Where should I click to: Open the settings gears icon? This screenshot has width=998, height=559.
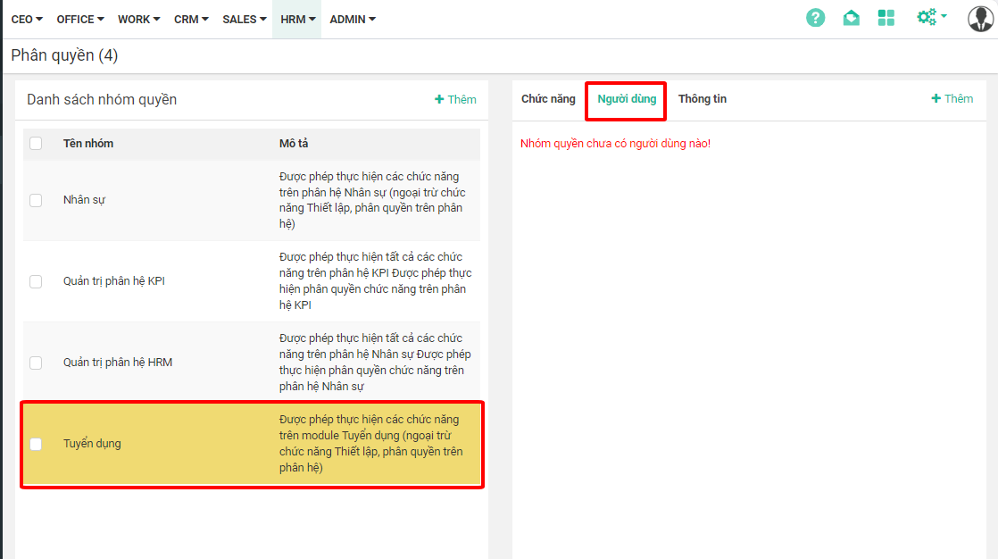pos(930,18)
